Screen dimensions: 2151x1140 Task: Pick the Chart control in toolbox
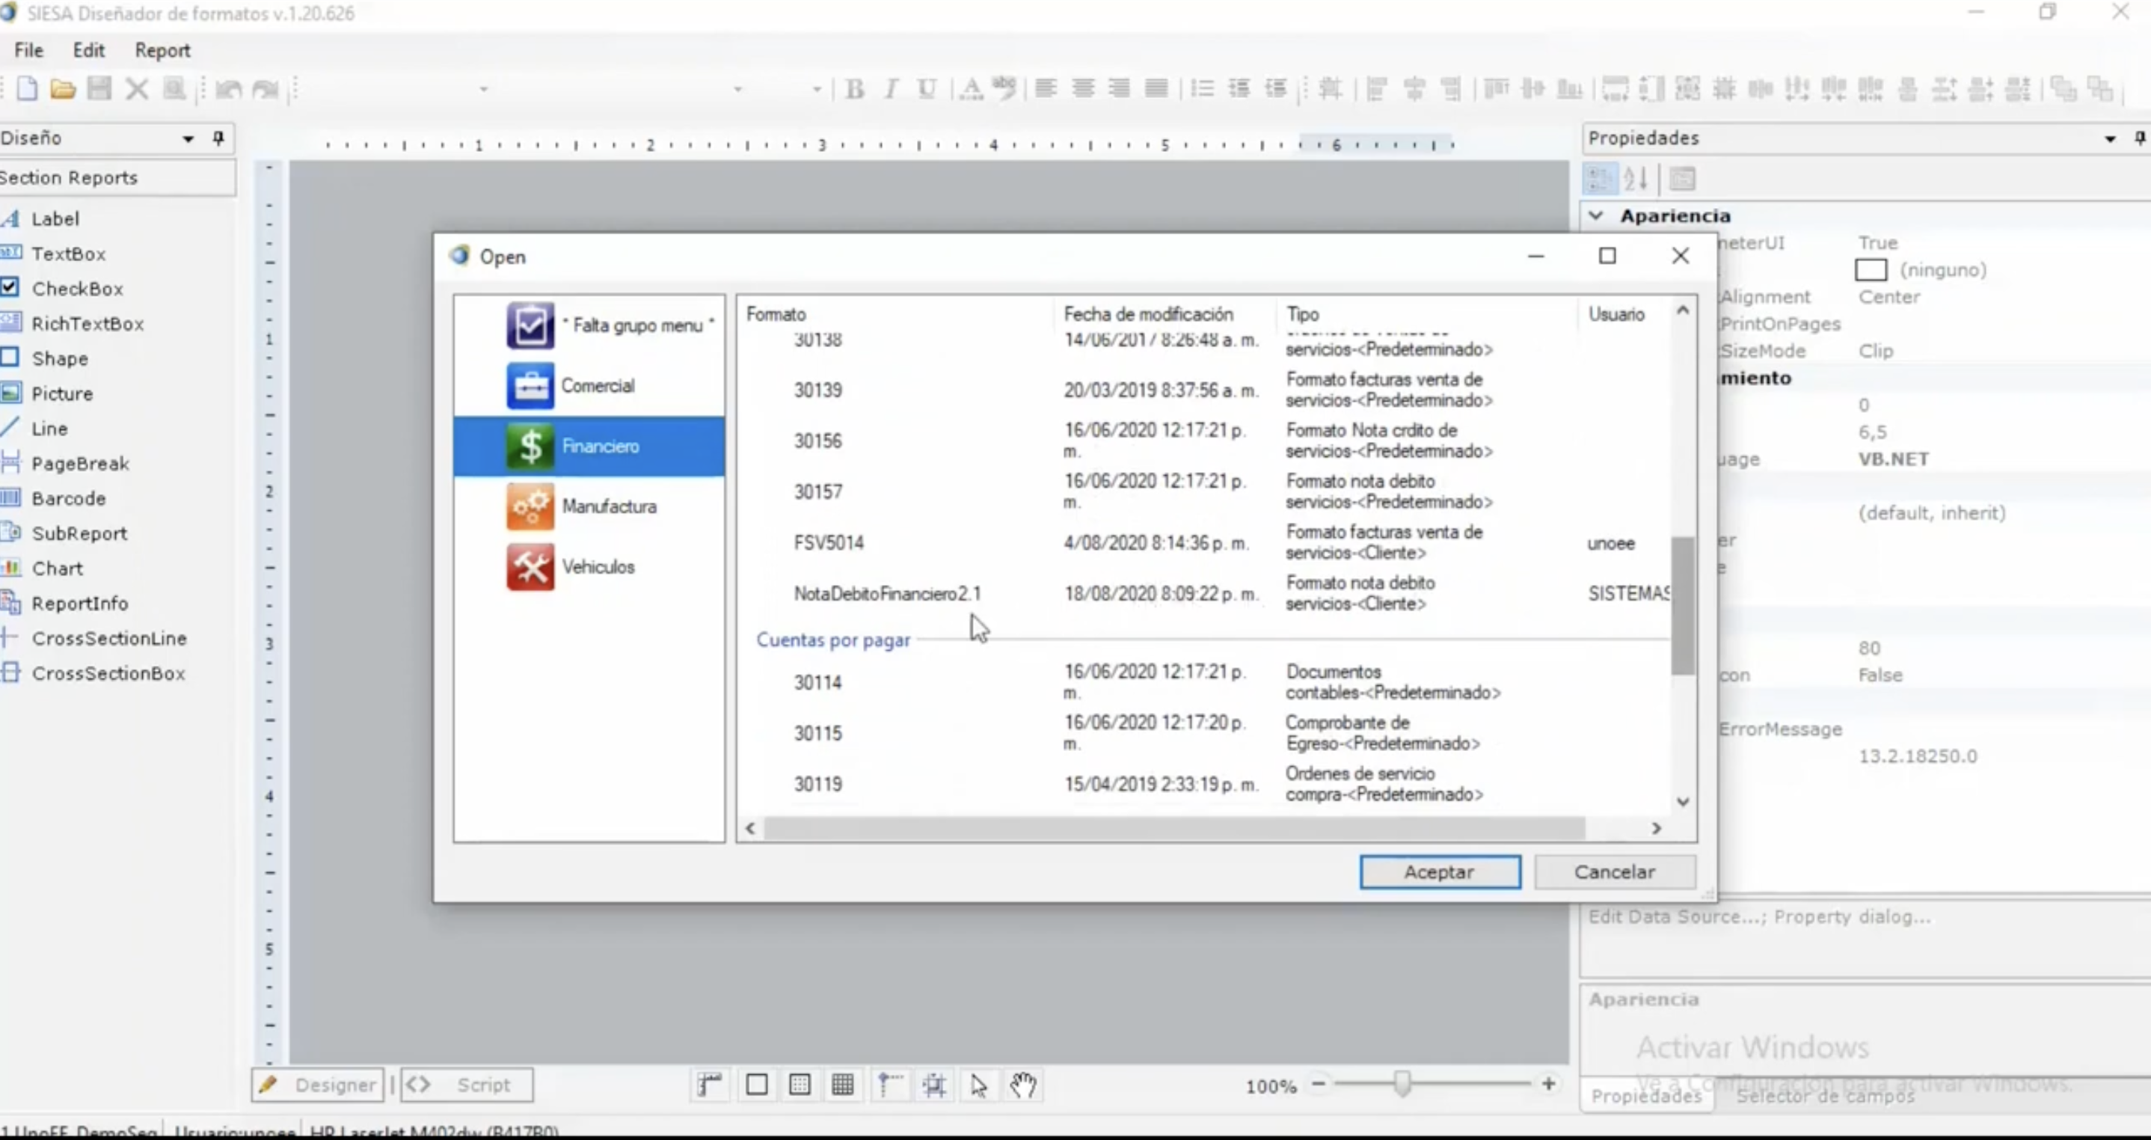(x=57, y=569)
